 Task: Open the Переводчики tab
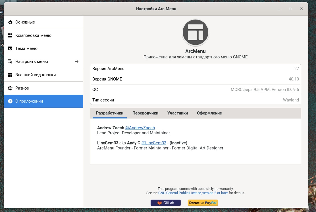(145, 113)
